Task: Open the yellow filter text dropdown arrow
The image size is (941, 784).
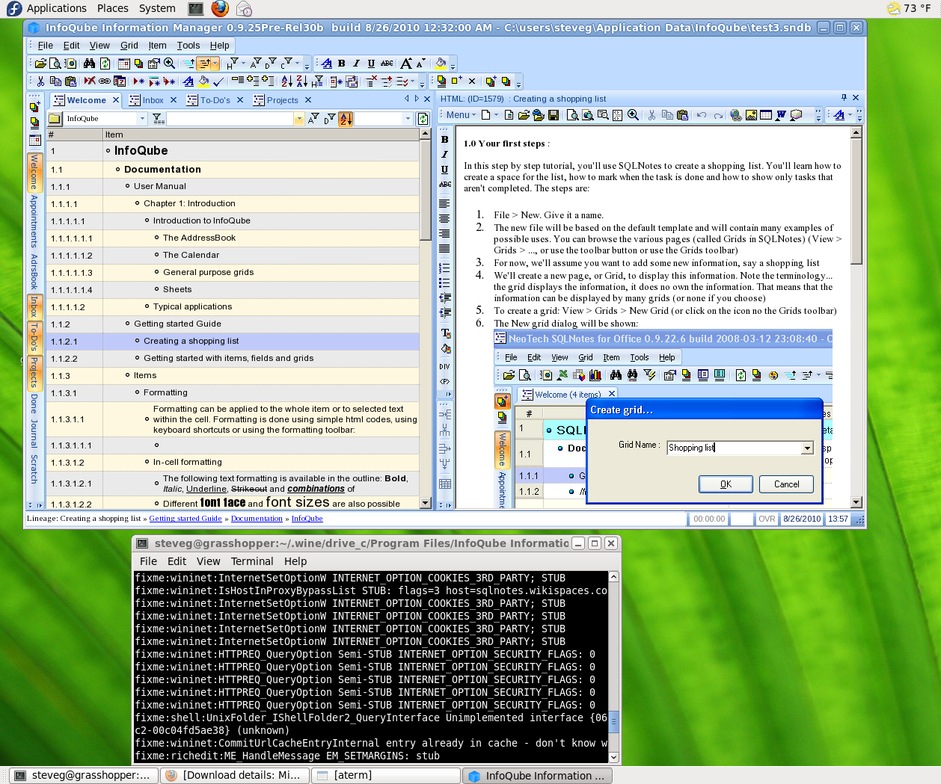Action: pyautogui.click(x=299, y=118)
